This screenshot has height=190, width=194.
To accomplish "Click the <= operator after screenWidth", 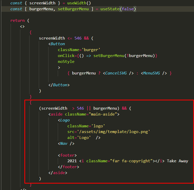I will tap(70, 38).
